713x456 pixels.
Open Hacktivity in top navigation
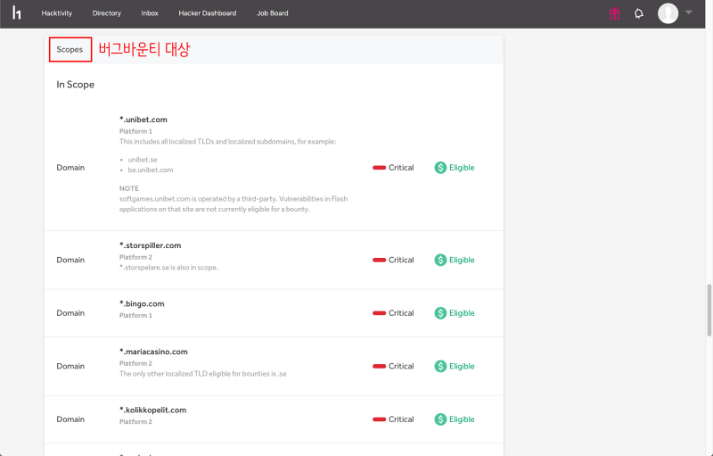tap(57, 13)
